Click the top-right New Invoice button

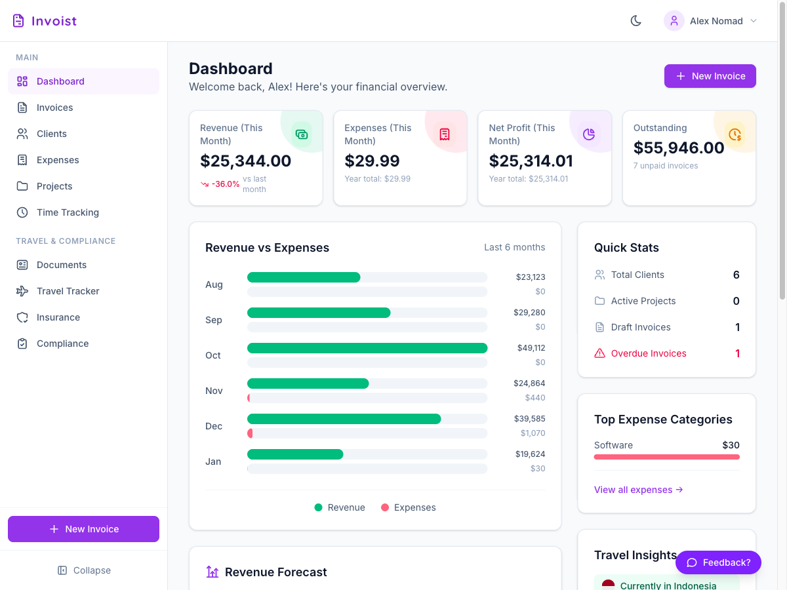(710, 76)
